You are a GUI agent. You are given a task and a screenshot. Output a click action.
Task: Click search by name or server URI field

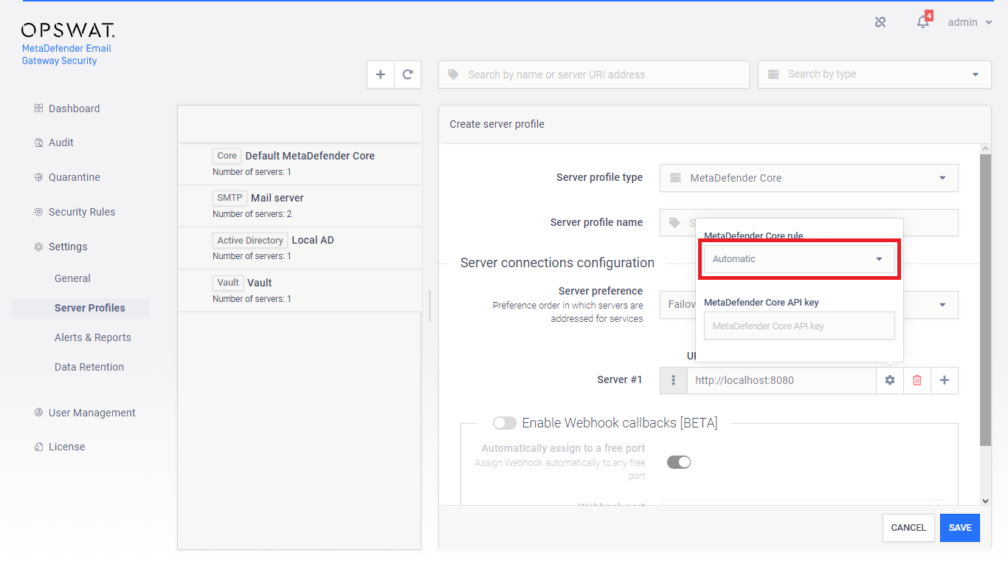point(594,75)
